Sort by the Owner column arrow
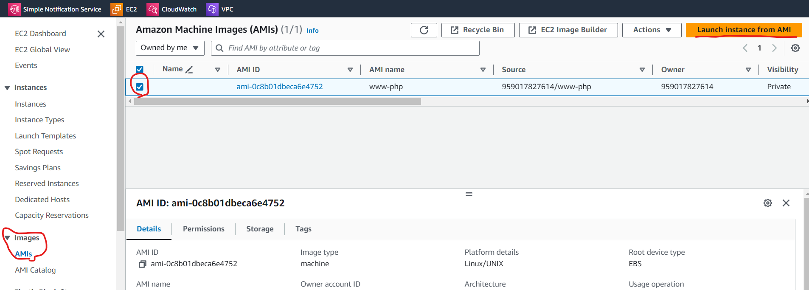This screenshot has width=809, height=290. [748, 70]
